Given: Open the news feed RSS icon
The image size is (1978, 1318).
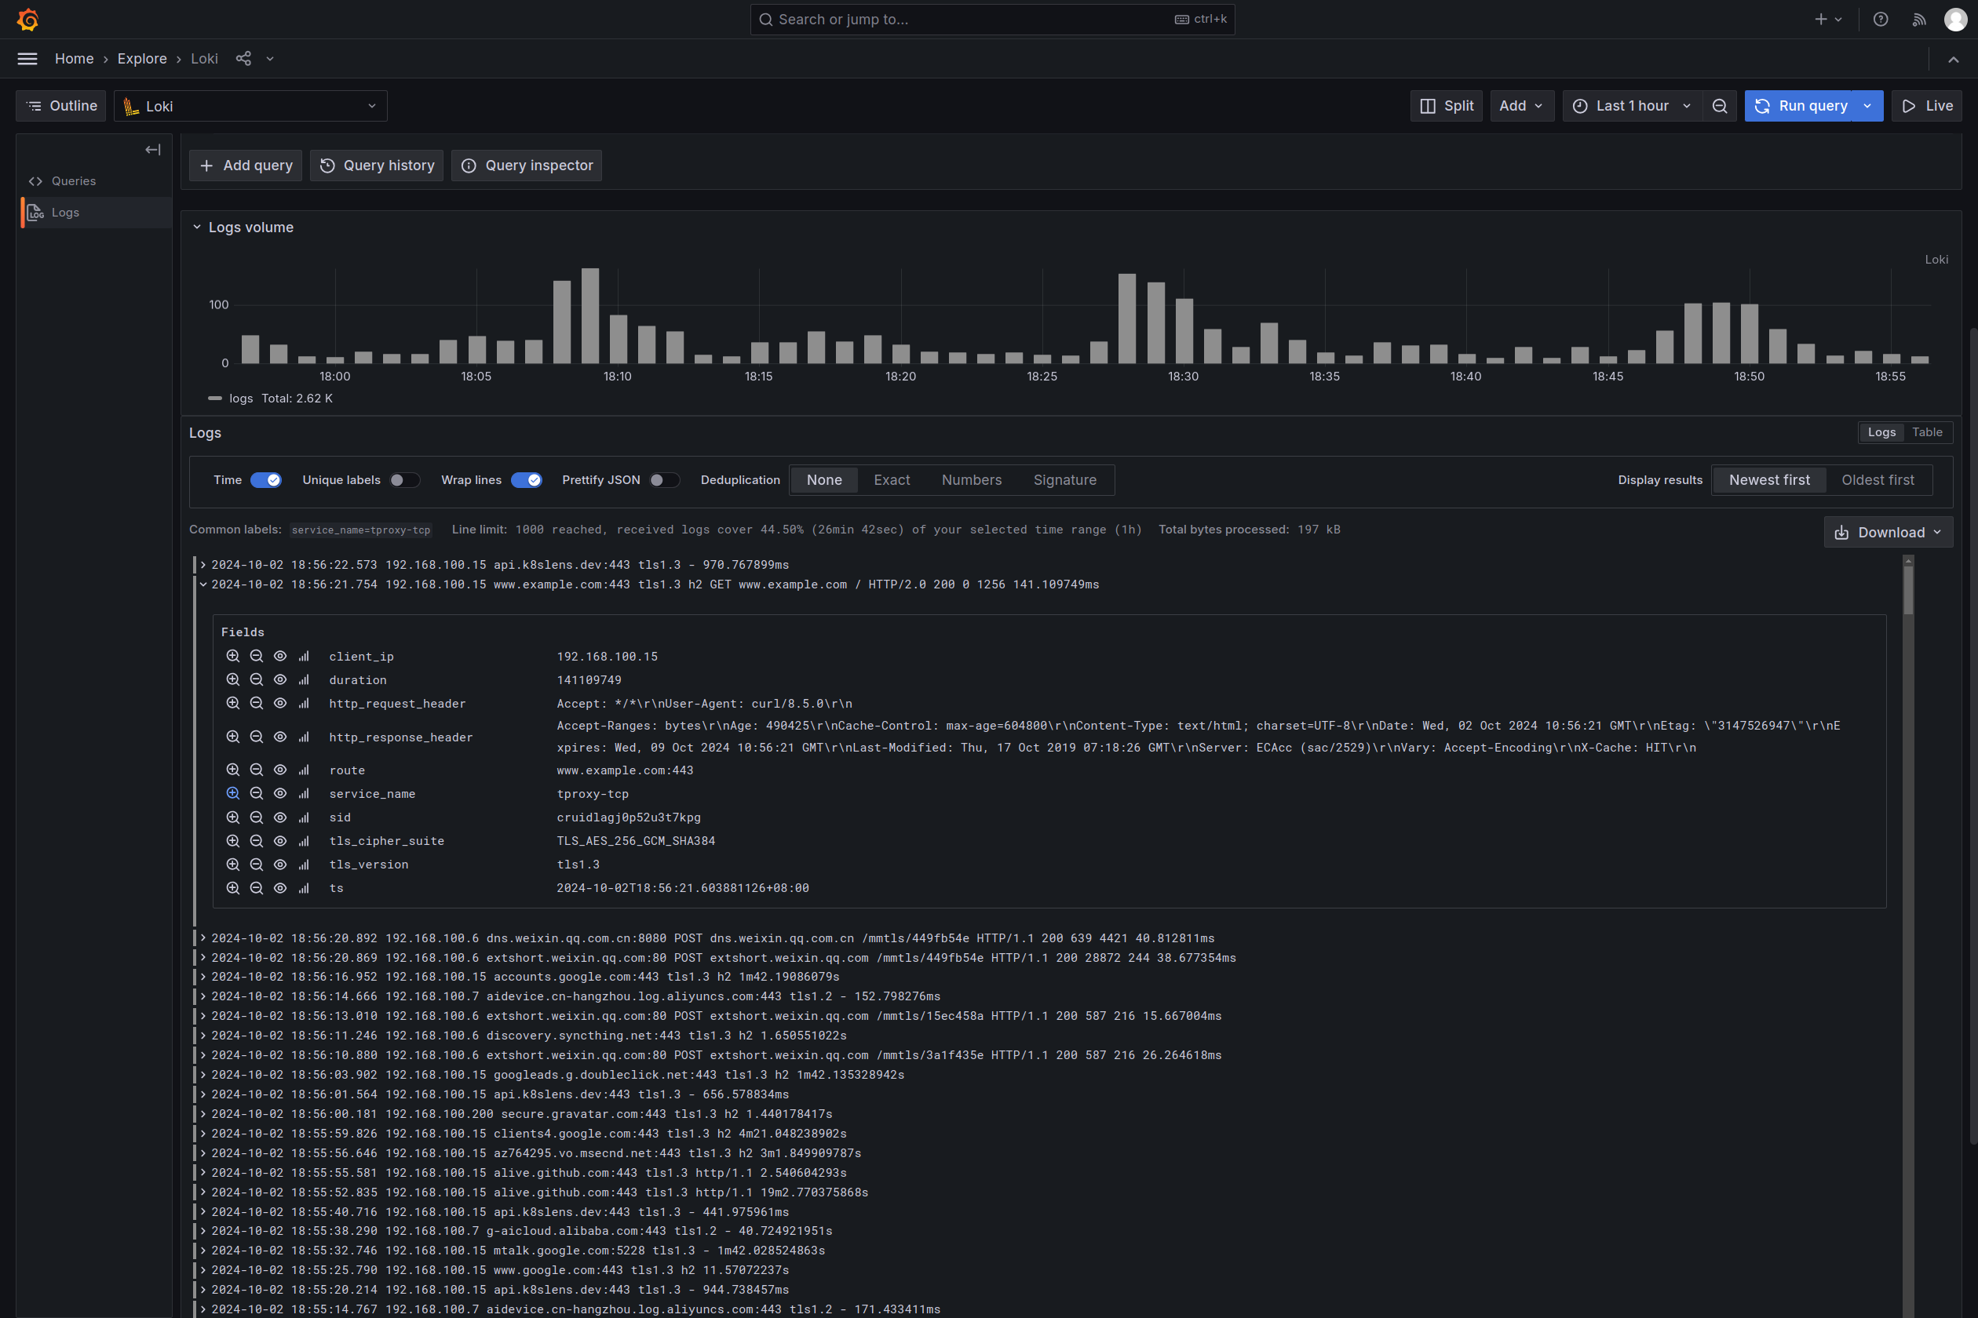Looking at the screenshot, I should pyautogui.click(x=1918, y=20).
